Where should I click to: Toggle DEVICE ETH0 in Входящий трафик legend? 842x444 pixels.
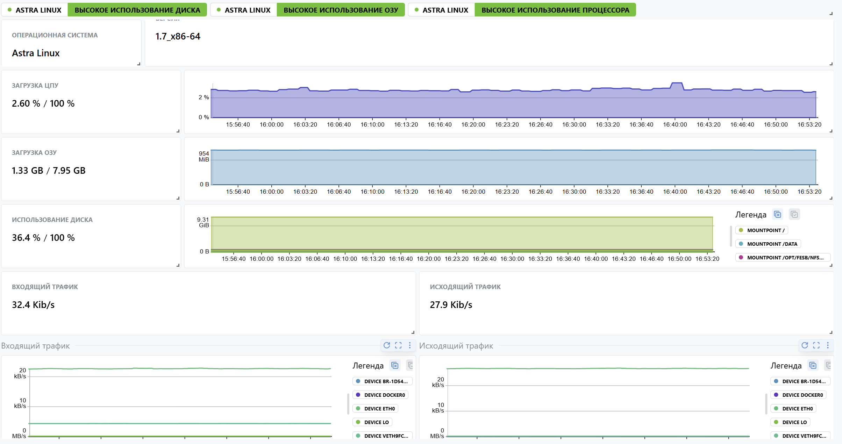(376, 408)
